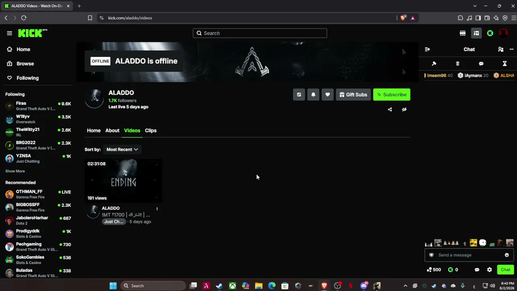
Task: Click the ALADDO channel avatar
Action: click(x=95, y=99)
